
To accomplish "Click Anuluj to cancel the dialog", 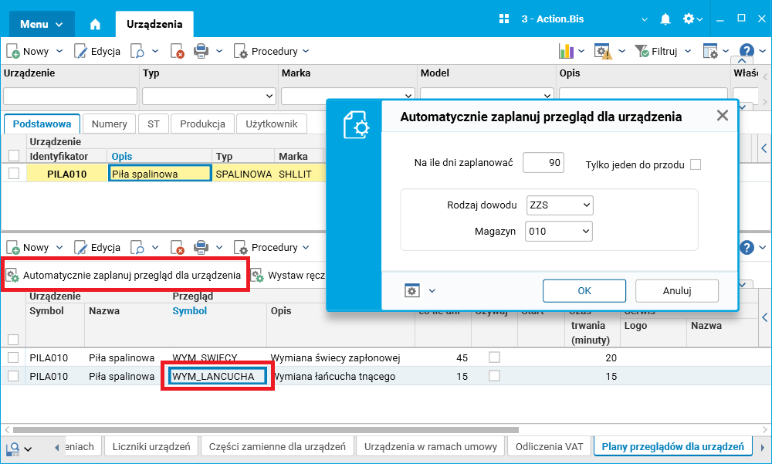I will 677,290.
